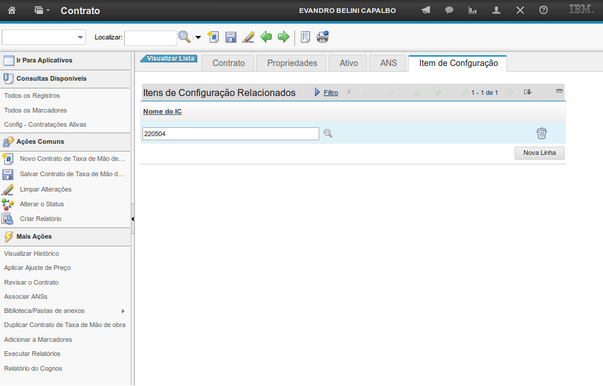Collapse the left navigation panel handle
Image resolution: width=603 pixels, height=386 pixels.
pyautogui.click(x=132, y=219)
